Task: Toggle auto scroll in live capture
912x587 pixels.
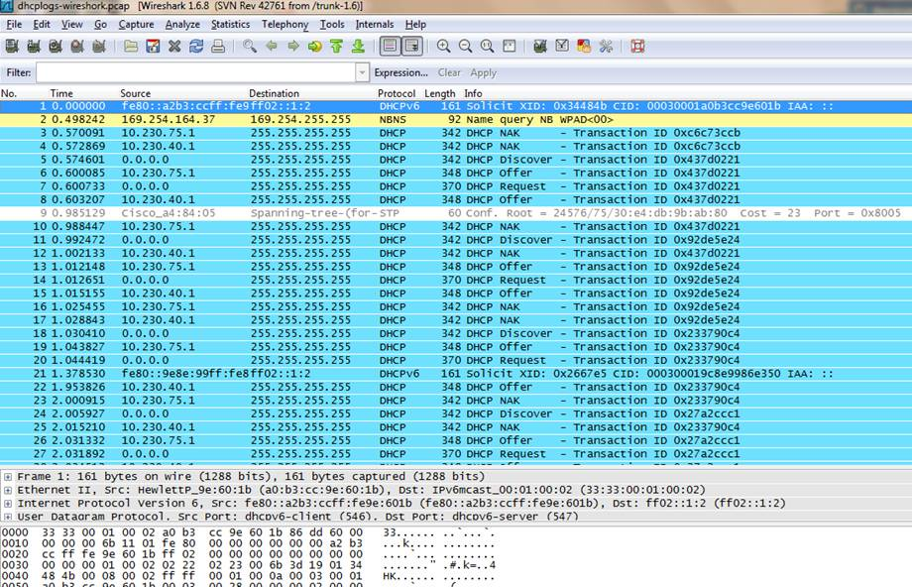Action: (x=412, y=46)
